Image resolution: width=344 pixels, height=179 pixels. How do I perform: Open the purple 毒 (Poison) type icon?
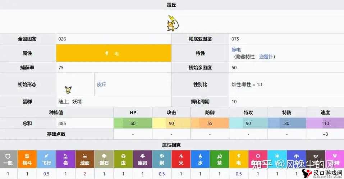65,159
